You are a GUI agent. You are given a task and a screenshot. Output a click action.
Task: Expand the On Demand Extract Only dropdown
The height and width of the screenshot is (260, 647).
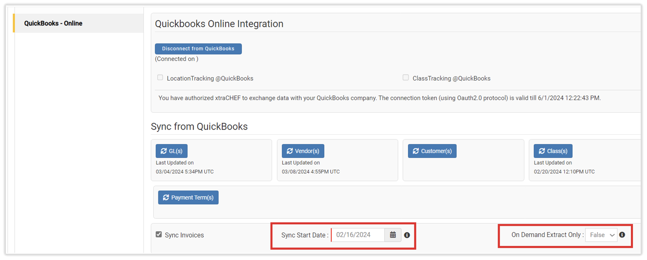[x=601, y=235]
